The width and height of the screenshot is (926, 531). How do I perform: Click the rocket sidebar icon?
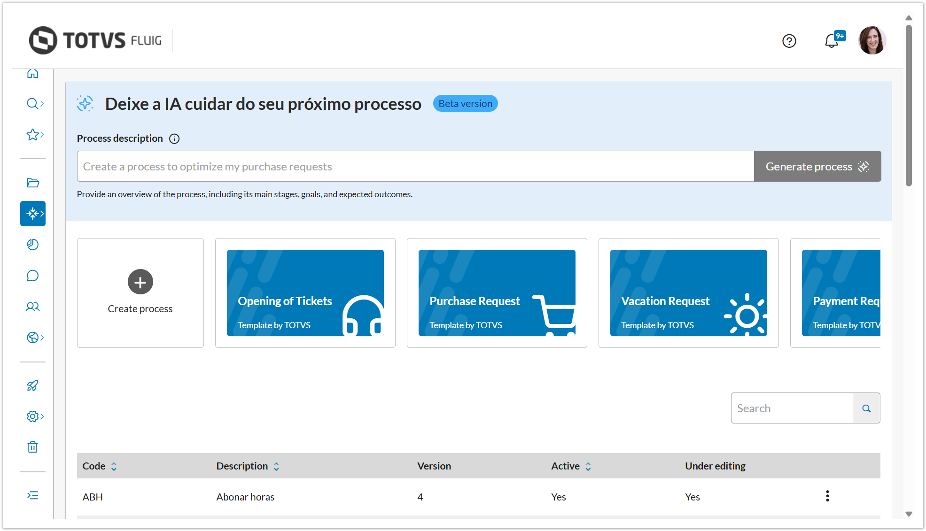tap(33, 385)
